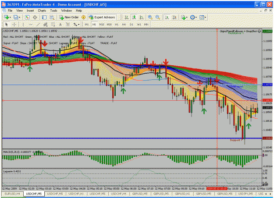Zoom out of the chart
The image size is (274, 198).
coord(158,17)
